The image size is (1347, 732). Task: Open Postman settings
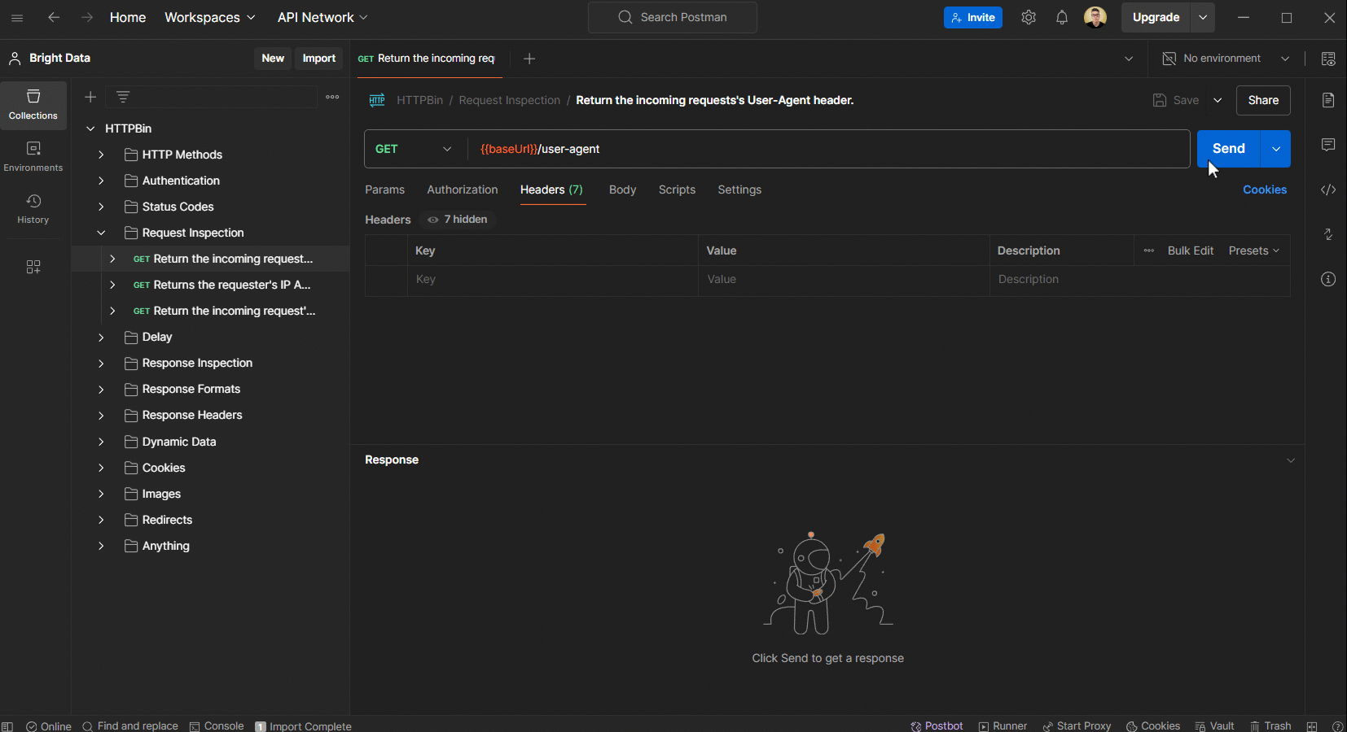click(1028, 16)
